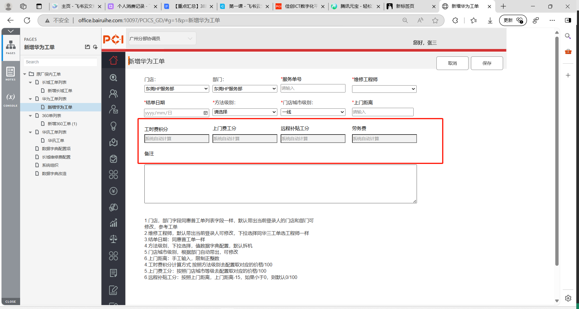Select 数据字典改造 page in tree
Screen dimensions: 579x309
point(54,174)
